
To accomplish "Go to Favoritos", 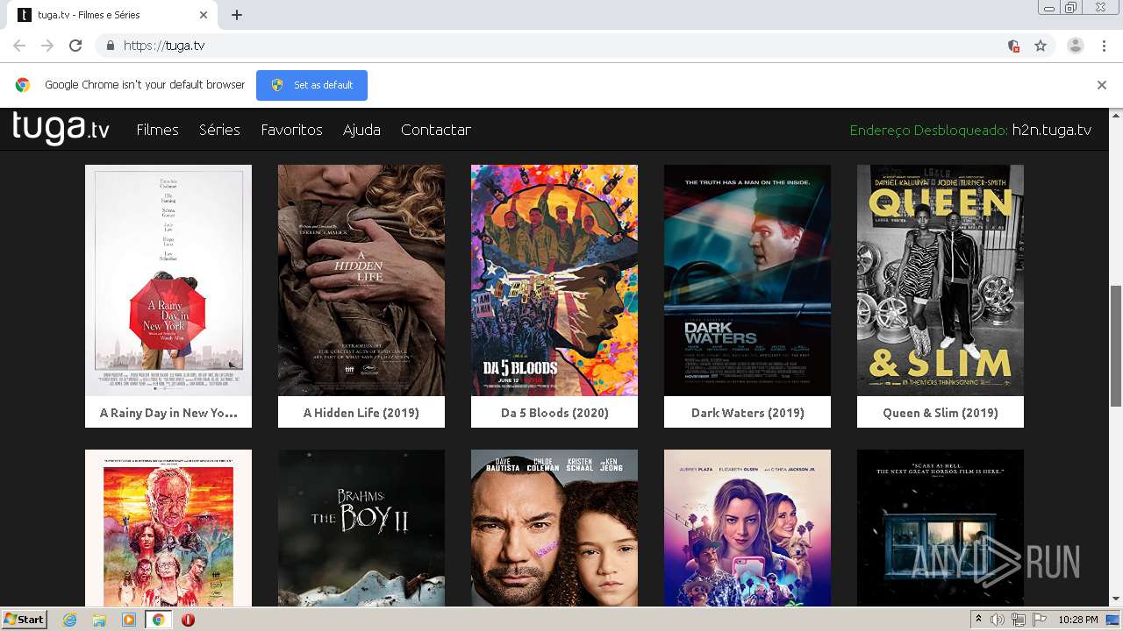I will click(x=291, y=130).
